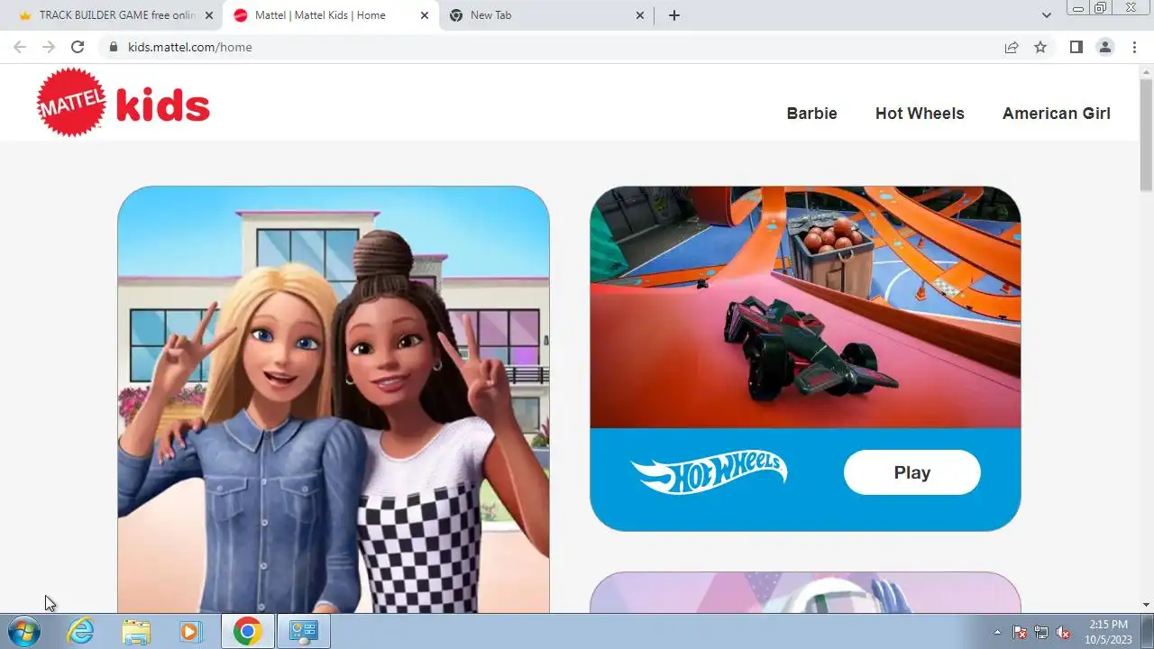Open the network tray icon
1154x649 pixels.
pyautogui.click(x=1041, y=632)
